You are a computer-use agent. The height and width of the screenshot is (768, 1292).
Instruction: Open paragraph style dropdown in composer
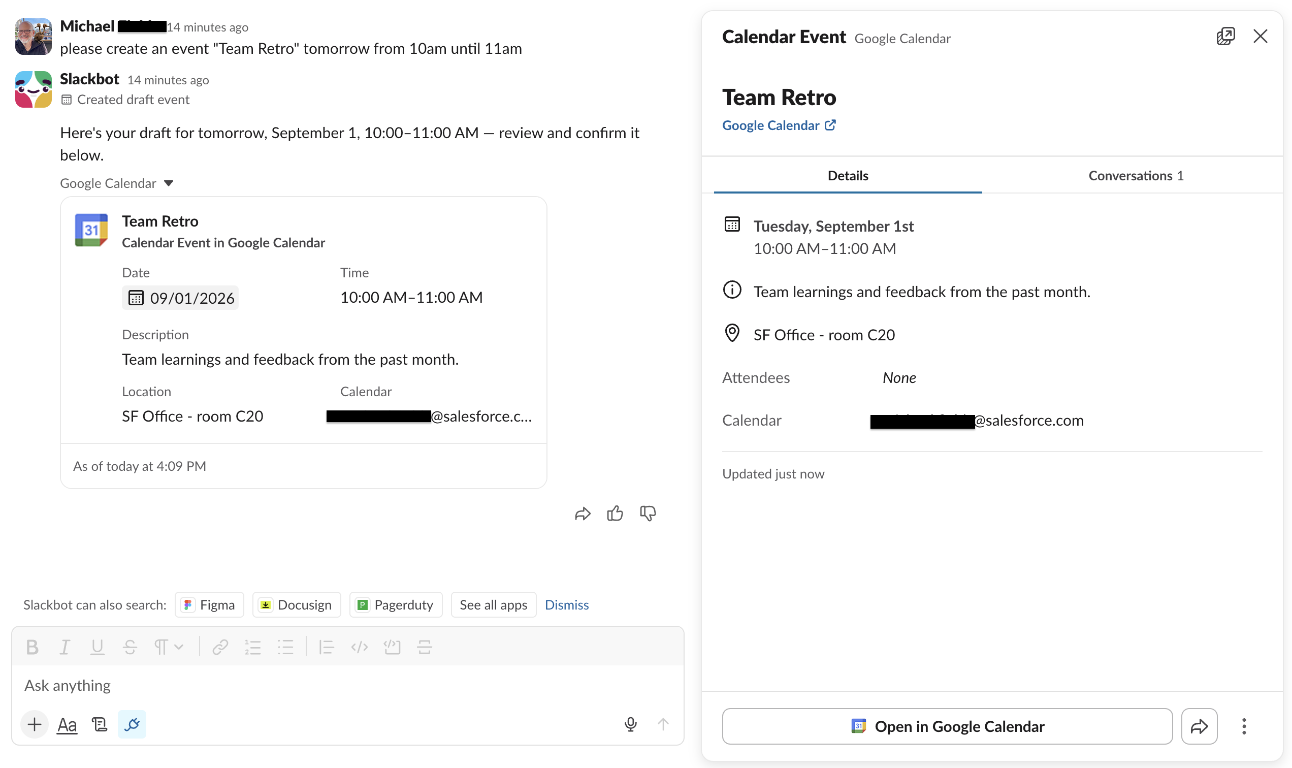[169, 647]
